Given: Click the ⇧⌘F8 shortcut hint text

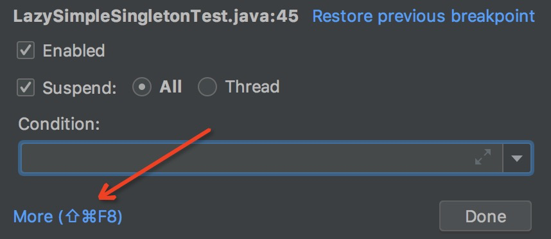Looking at the screenshot, I should 91,217.
